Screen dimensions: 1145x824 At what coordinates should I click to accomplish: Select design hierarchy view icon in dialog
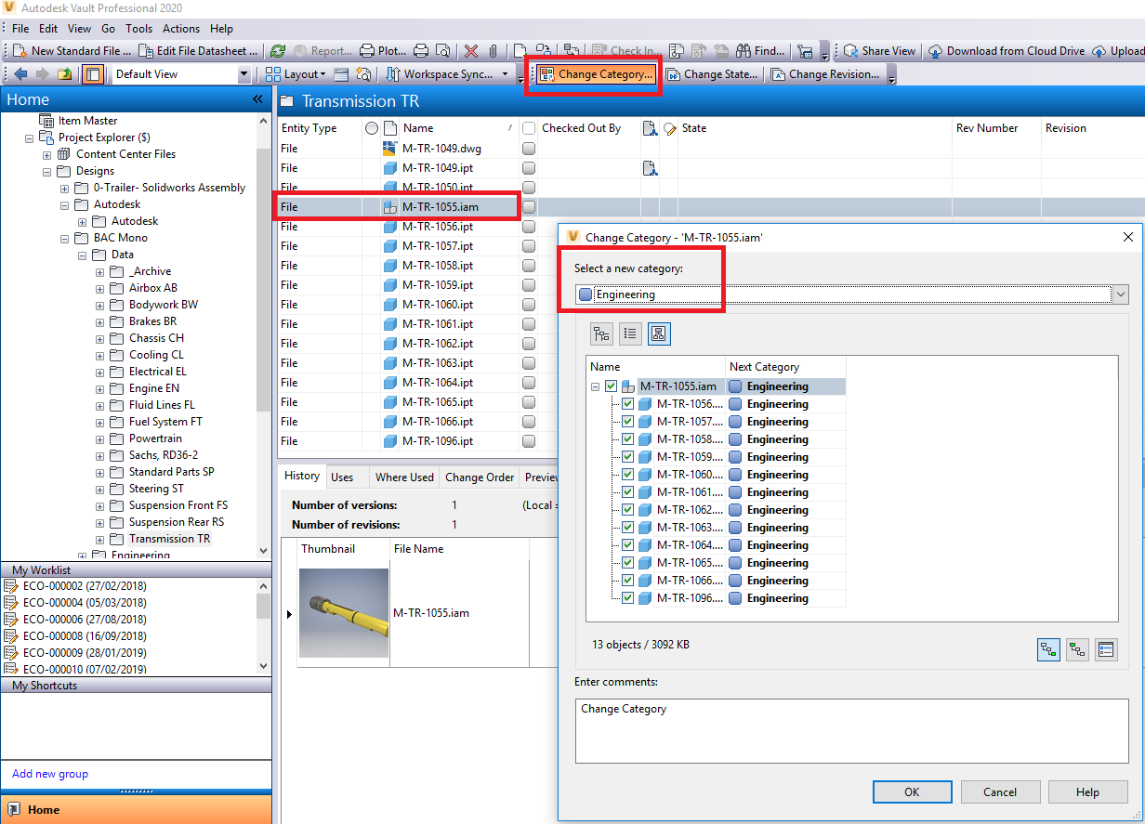(x=659, y=334)
